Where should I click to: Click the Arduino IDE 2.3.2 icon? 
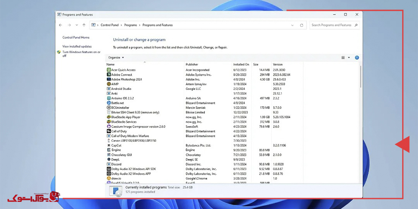(x=109, y=98)
